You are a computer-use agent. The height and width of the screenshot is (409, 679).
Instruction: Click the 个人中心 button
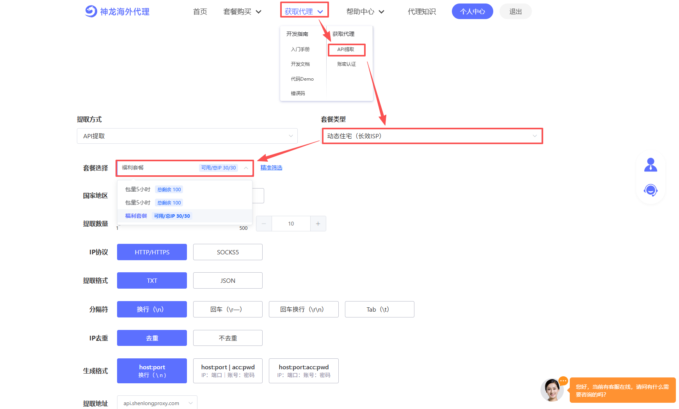(x=472, y=12)
